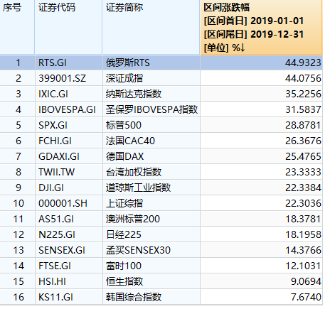Select the 俄罗斯RTS name cell
Screen dimensions: 325x309
click(x=151, y=63)
